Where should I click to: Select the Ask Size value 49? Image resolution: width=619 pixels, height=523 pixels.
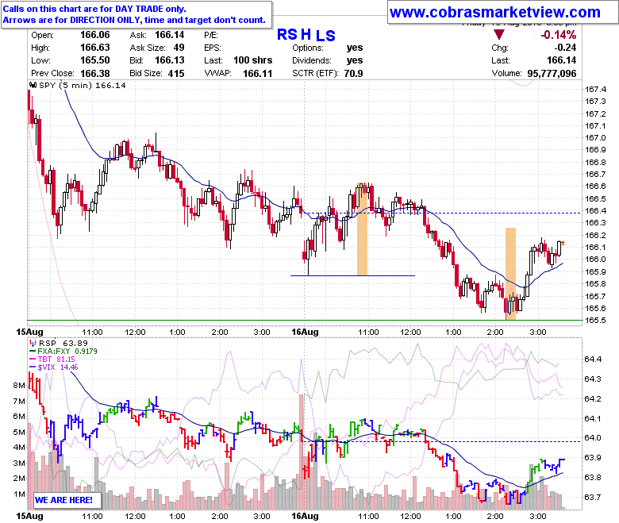coord(179,48)
